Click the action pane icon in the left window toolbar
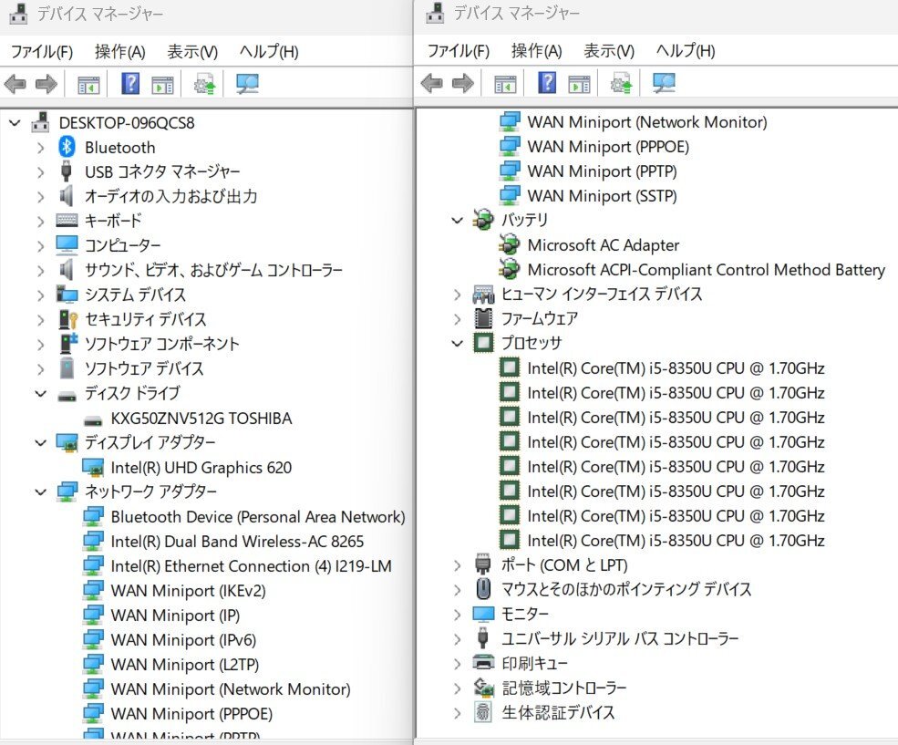The height and width of the screenshot is (745, 898). click(162, 85)
